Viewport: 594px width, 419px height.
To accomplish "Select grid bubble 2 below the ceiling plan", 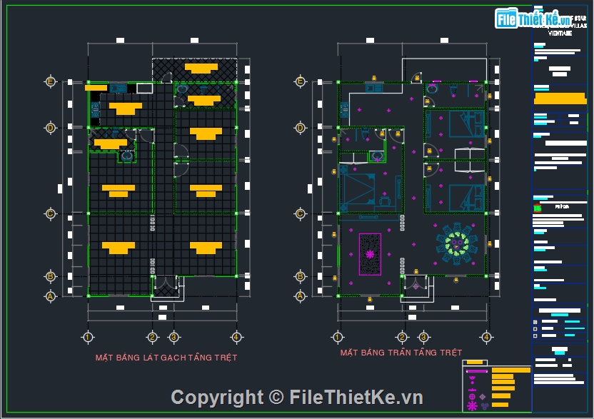I will (x=402, y=337).
